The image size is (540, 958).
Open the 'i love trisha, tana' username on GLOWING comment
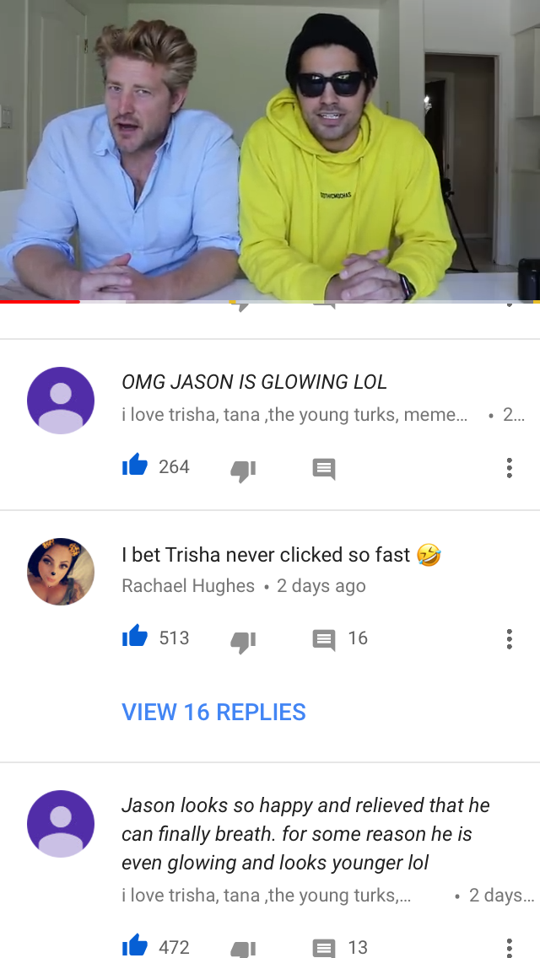tap(294, 415)
